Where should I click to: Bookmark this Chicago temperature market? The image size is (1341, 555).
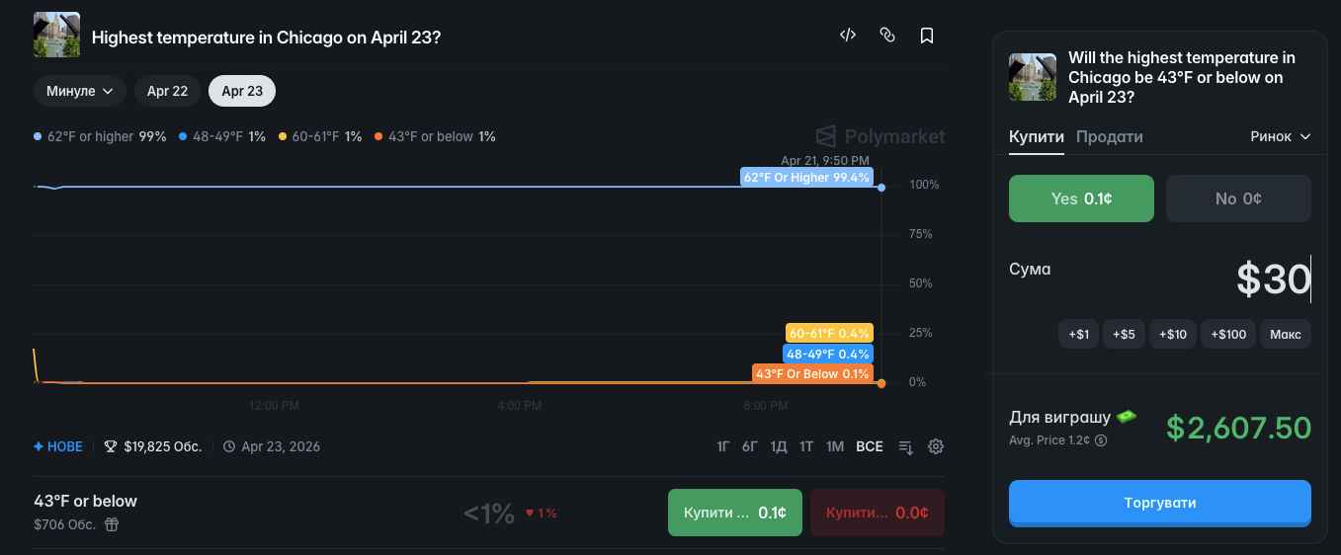pos(927,36)
